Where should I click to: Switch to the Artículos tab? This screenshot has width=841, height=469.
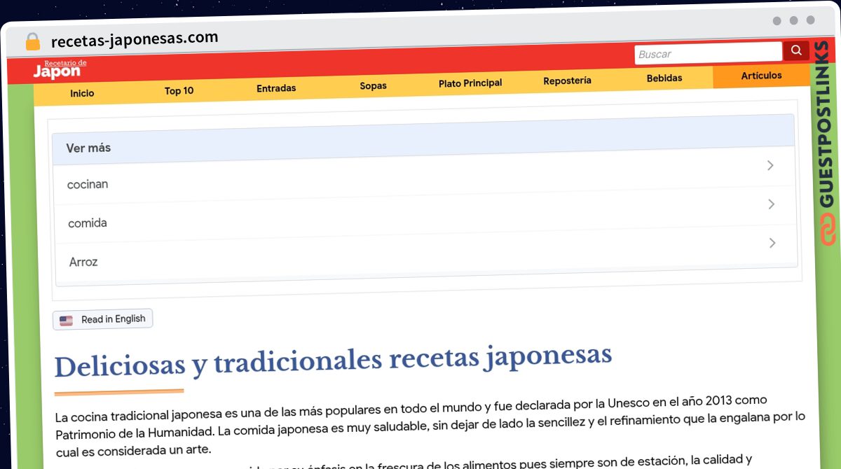coord(761,76)
